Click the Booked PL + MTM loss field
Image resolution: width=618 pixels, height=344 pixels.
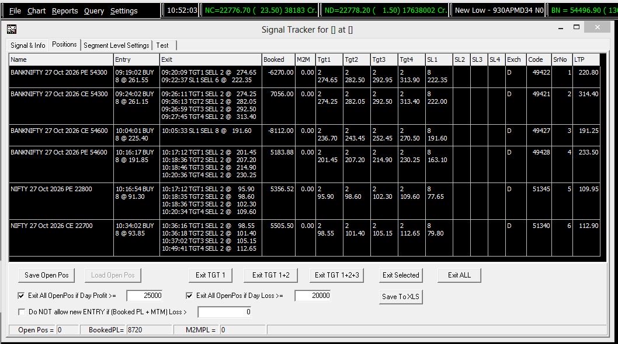(x=224, y=312)
